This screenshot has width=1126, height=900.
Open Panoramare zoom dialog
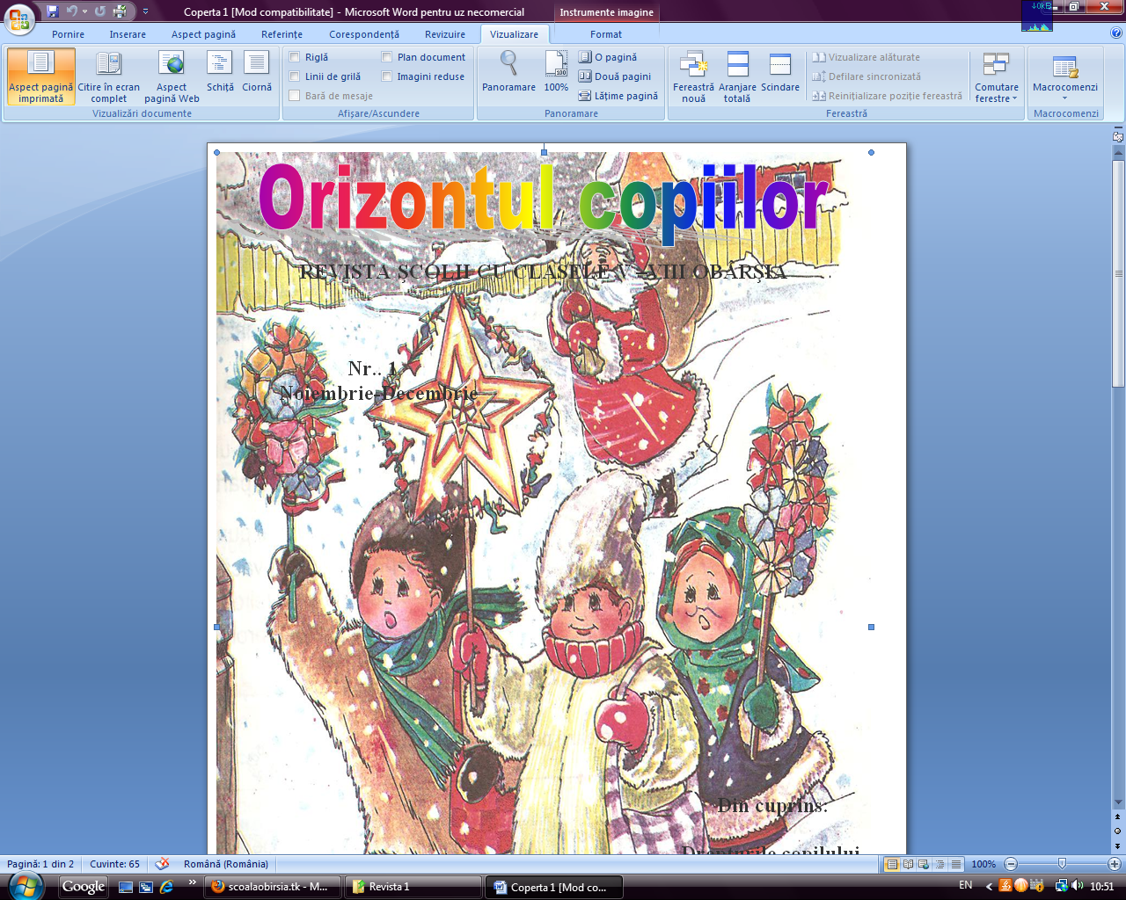coord(508,71)
